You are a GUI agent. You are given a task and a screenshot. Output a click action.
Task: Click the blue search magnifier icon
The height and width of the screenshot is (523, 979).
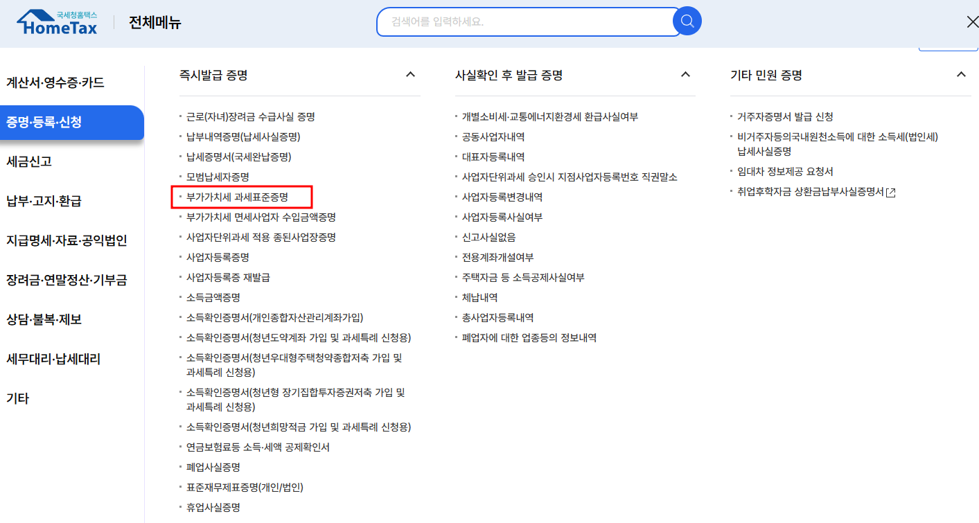[x=686, y=21]
